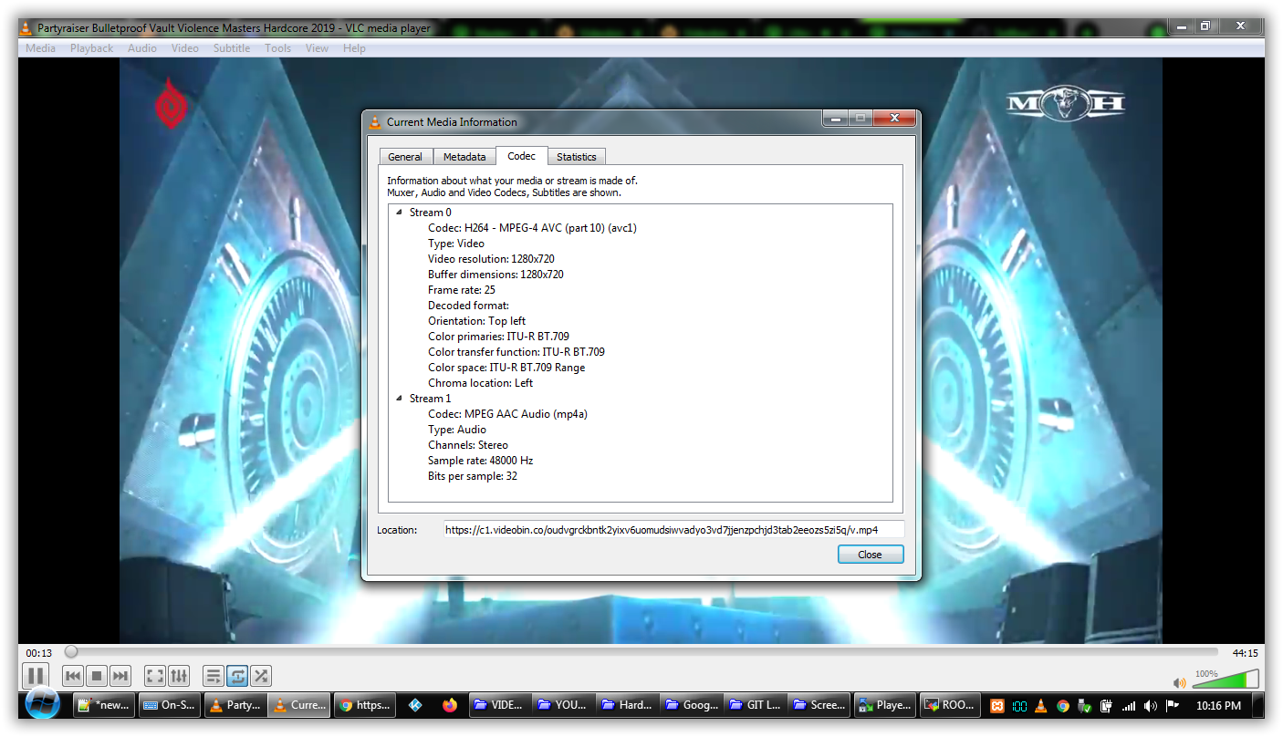The height and width of the screenshot is (737, 1283).
Task: Select the H264 codec row
Action: click(x=532, y=228)
